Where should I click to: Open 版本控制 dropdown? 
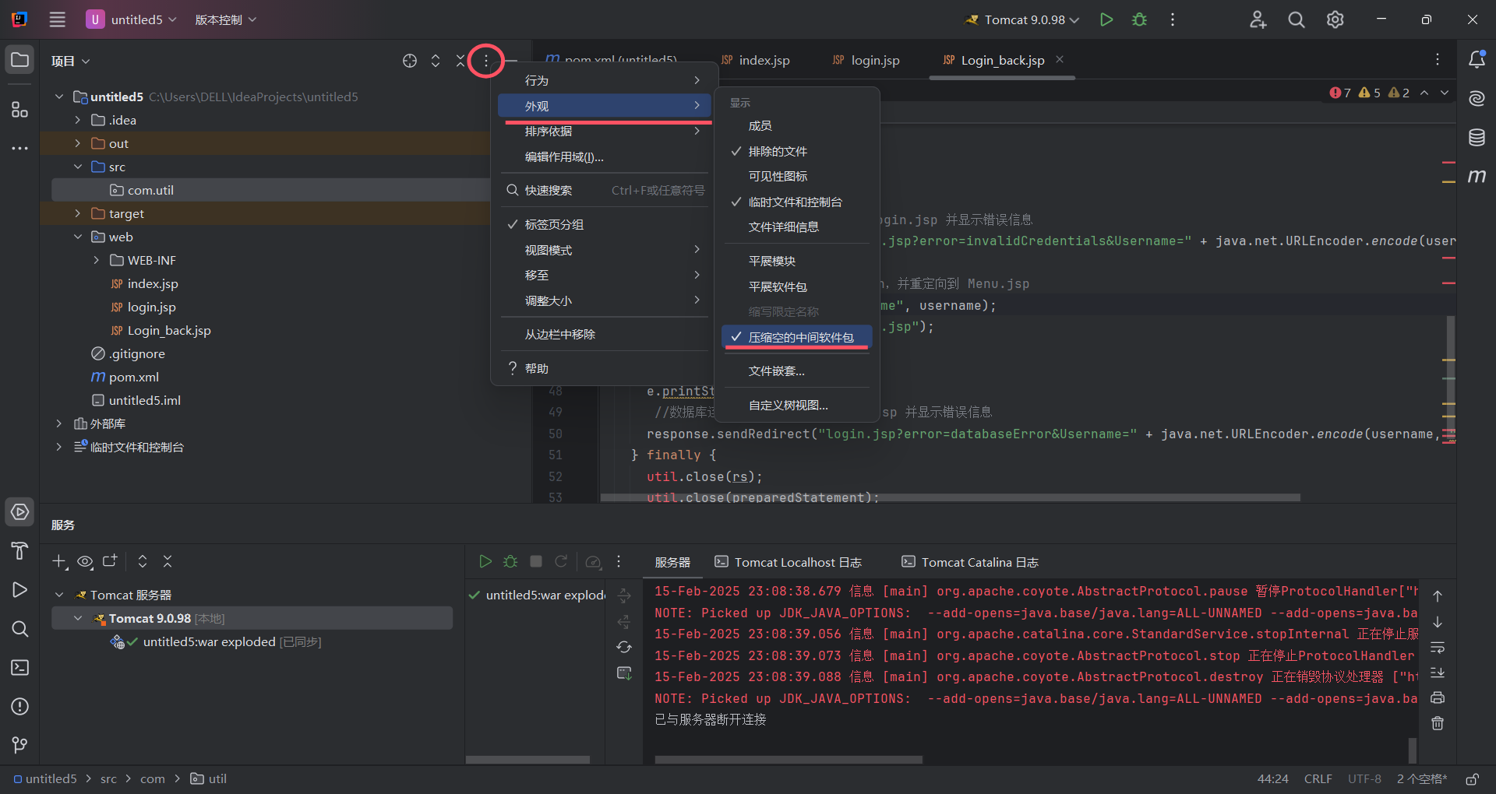click(225, 19)
